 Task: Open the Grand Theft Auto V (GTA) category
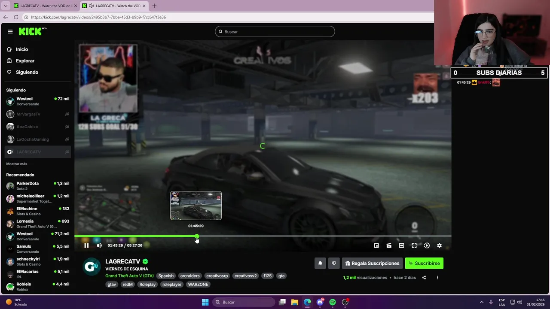pos(129,276)
